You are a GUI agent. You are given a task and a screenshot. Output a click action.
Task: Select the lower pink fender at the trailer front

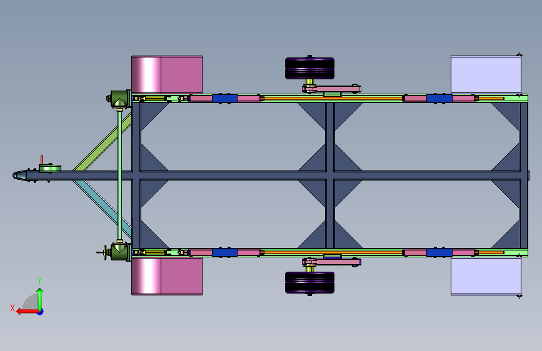[x=167, y=276]
